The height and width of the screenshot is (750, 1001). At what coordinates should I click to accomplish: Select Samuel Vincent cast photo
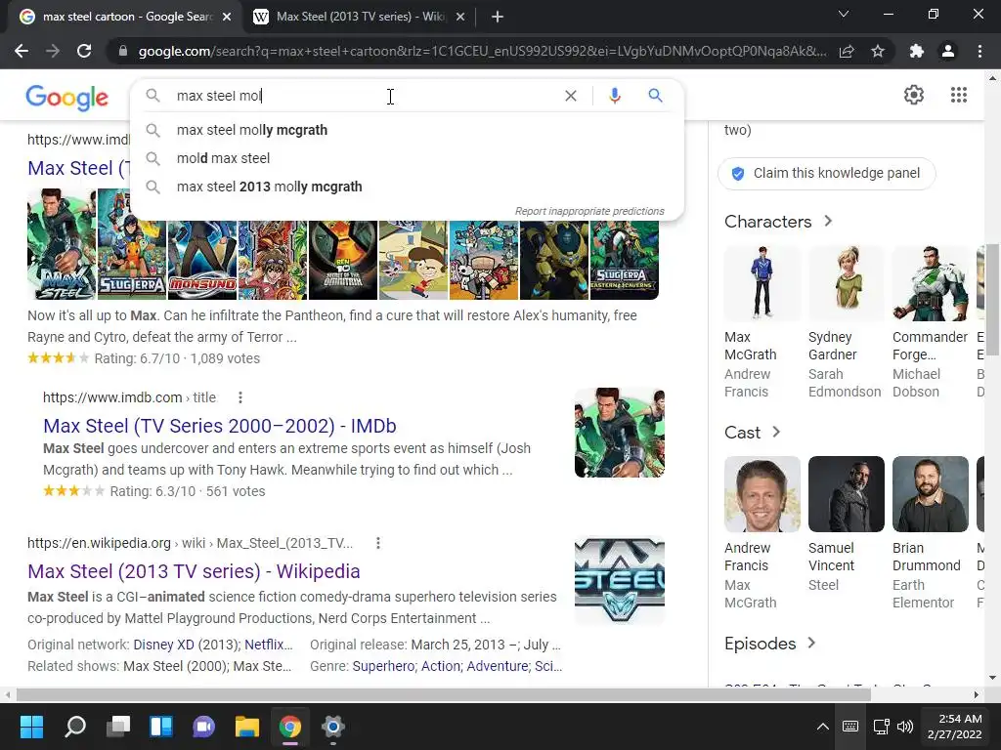pos(847,494)
